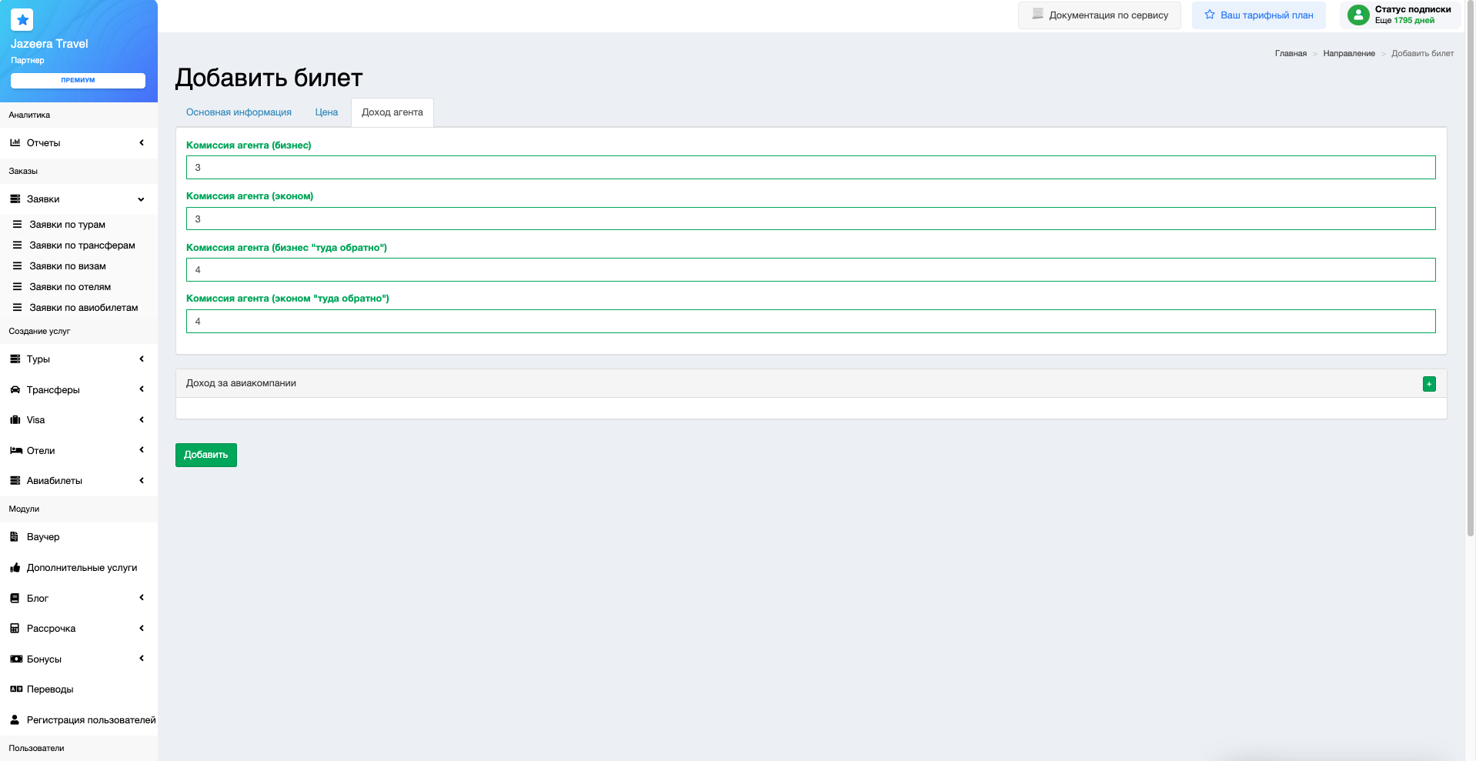Viewport: 1476px width, 761px height.
Task: Click the Комиссия агента (бизнес) input field
Action: pos(810,168)
